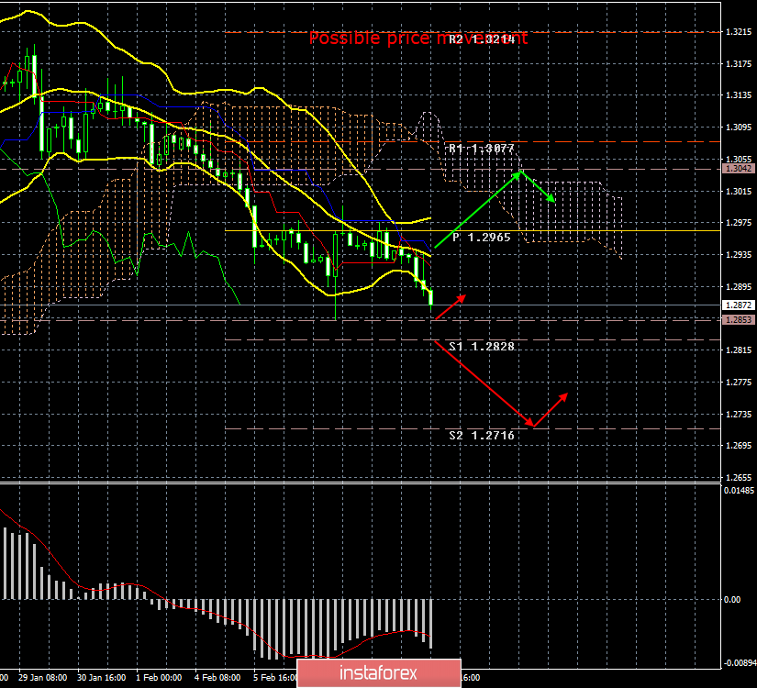
Task: Click the 1.3215 price axis value
Action: tap(739, 32)
